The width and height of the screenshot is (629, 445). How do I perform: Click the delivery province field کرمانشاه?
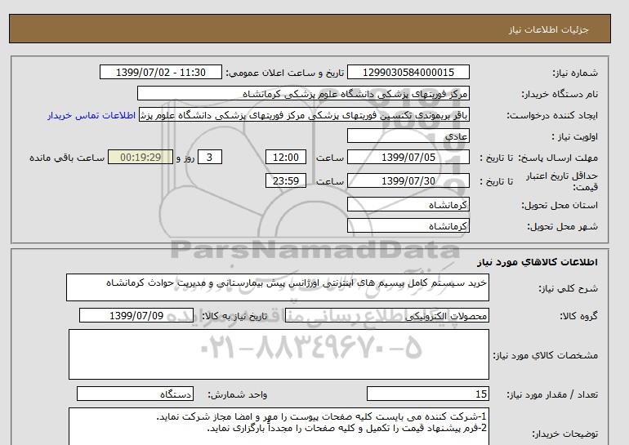tap(408, 204)
